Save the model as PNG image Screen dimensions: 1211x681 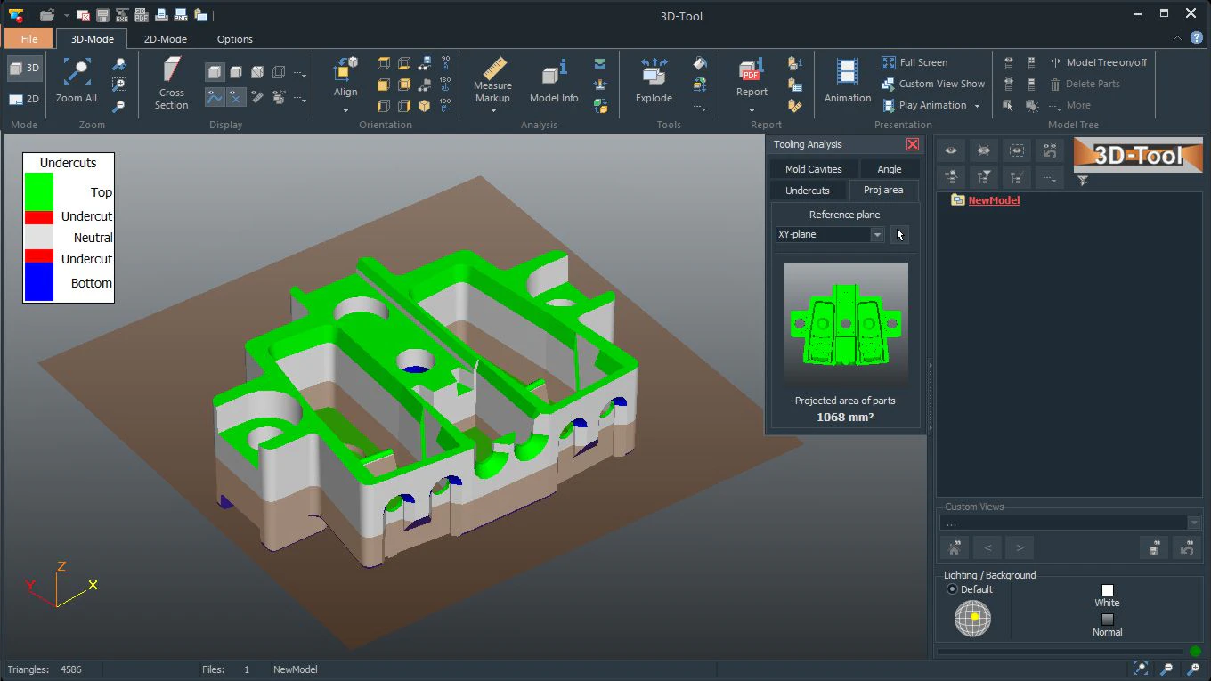point(179,14)
